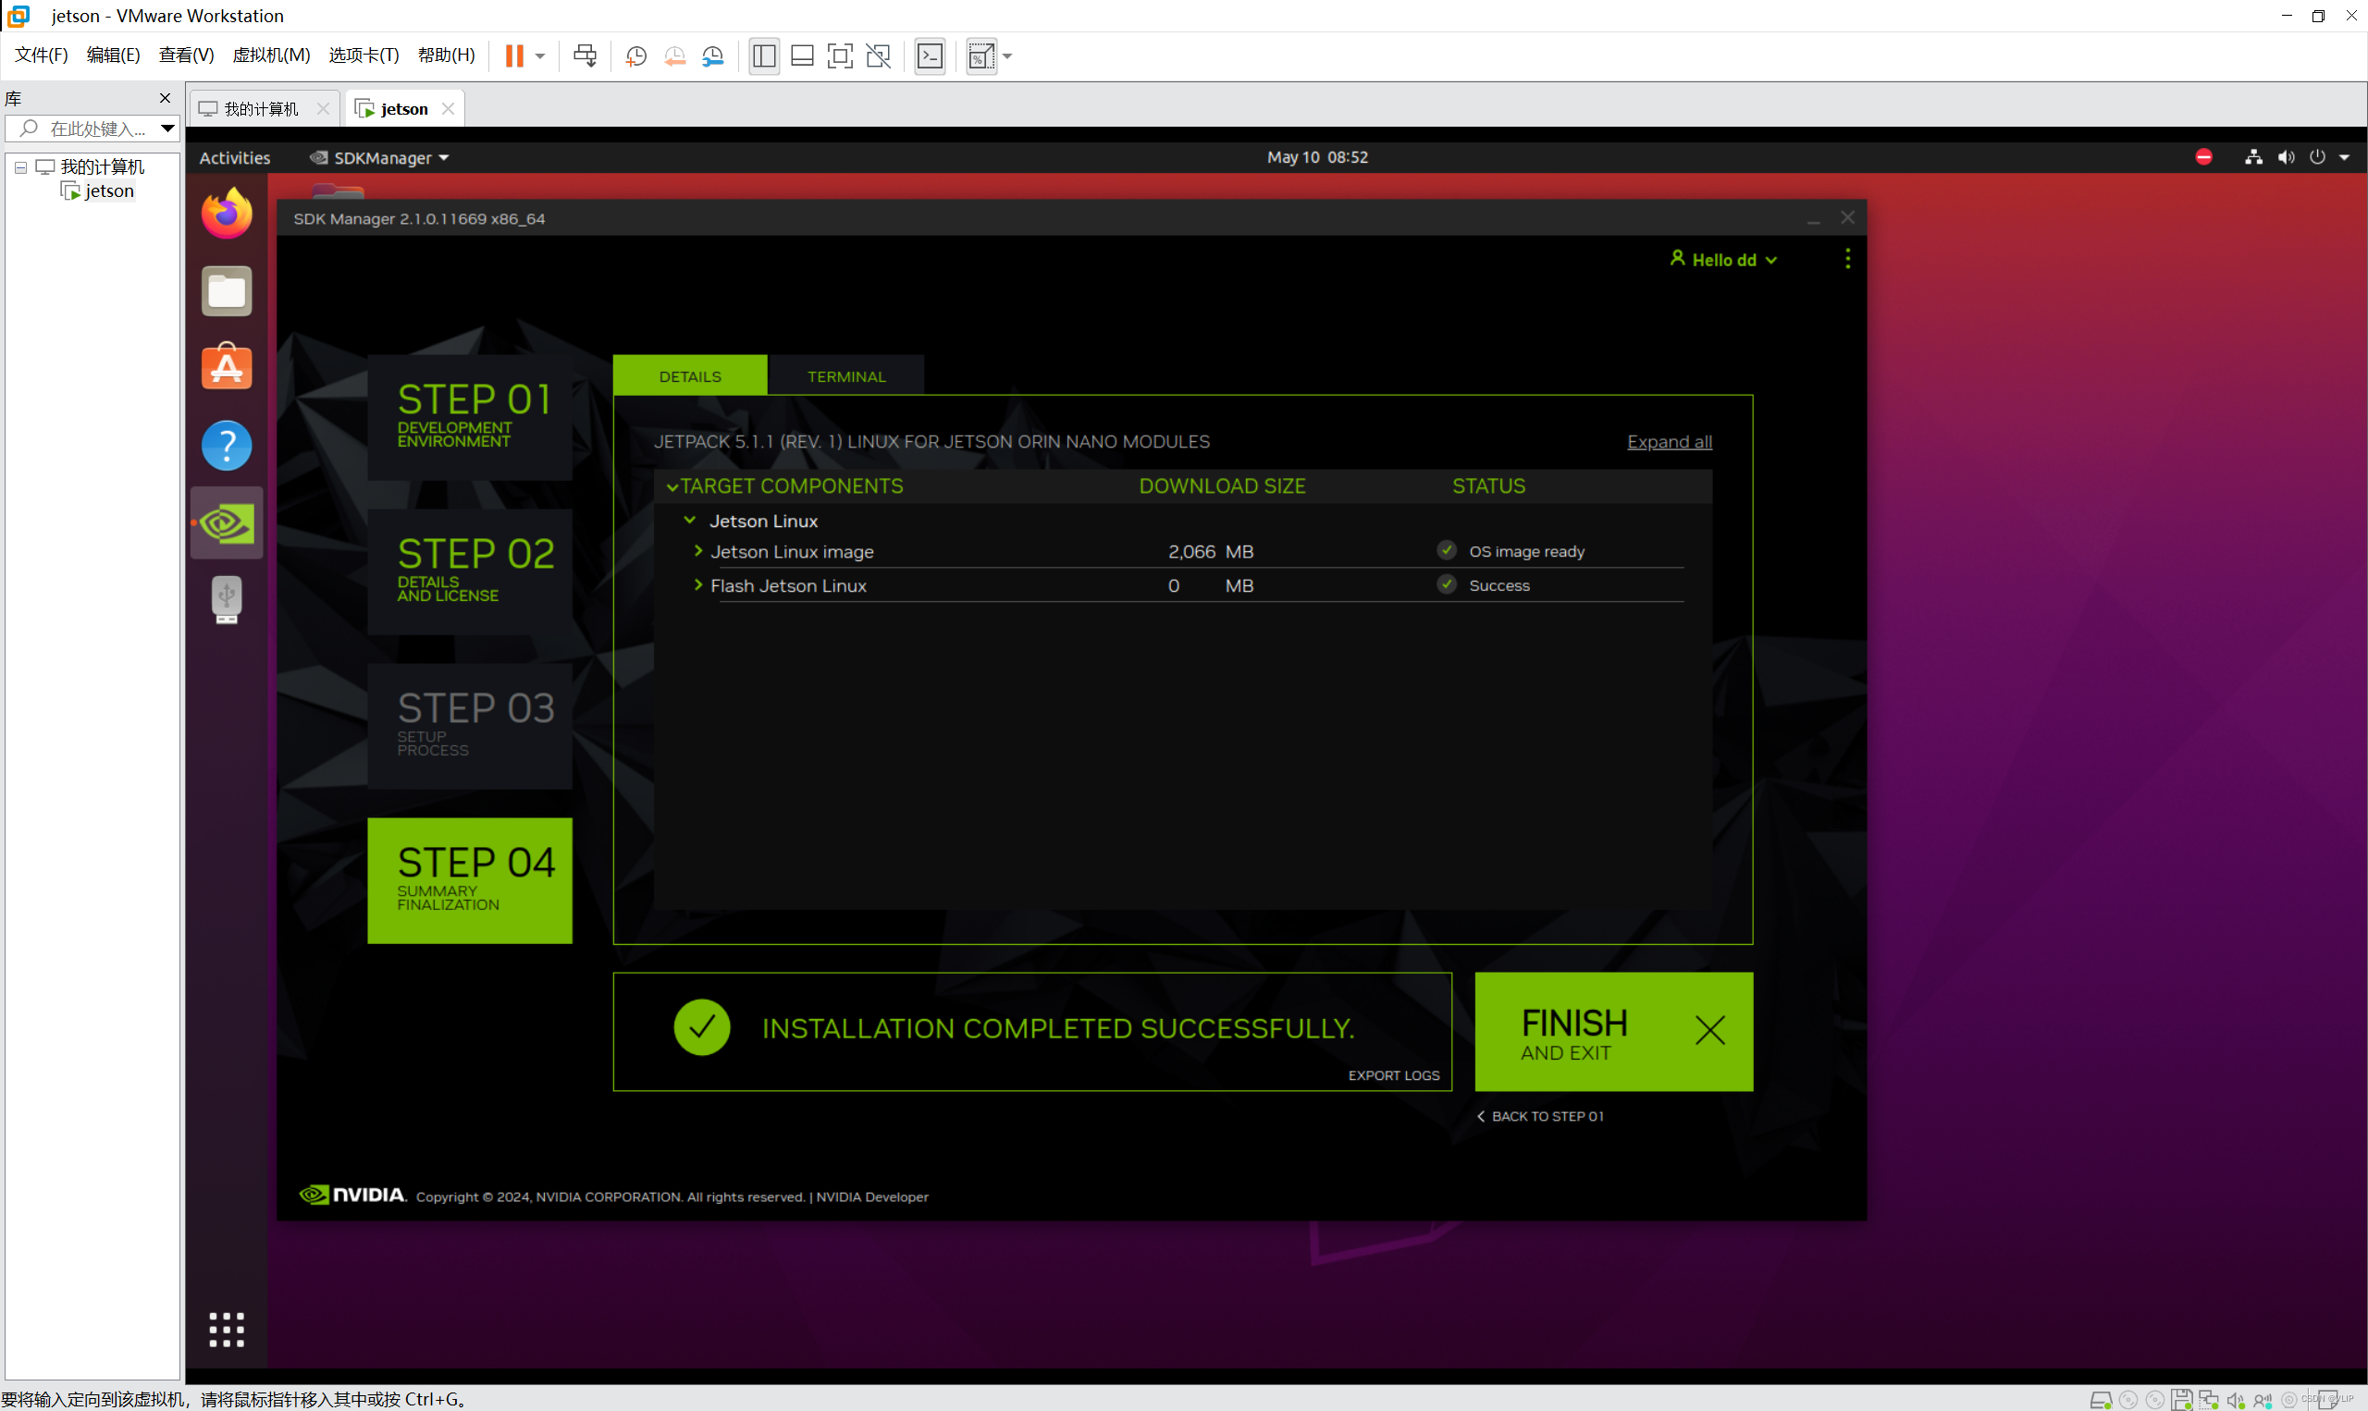Open Firefox from the Ubuntu dock

tap(227, 212)
